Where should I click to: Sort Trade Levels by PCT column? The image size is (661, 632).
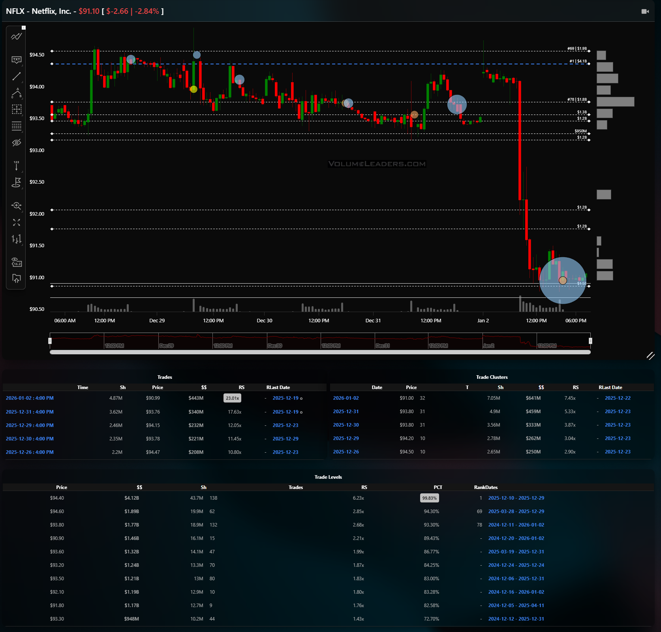tap(438, 487)
